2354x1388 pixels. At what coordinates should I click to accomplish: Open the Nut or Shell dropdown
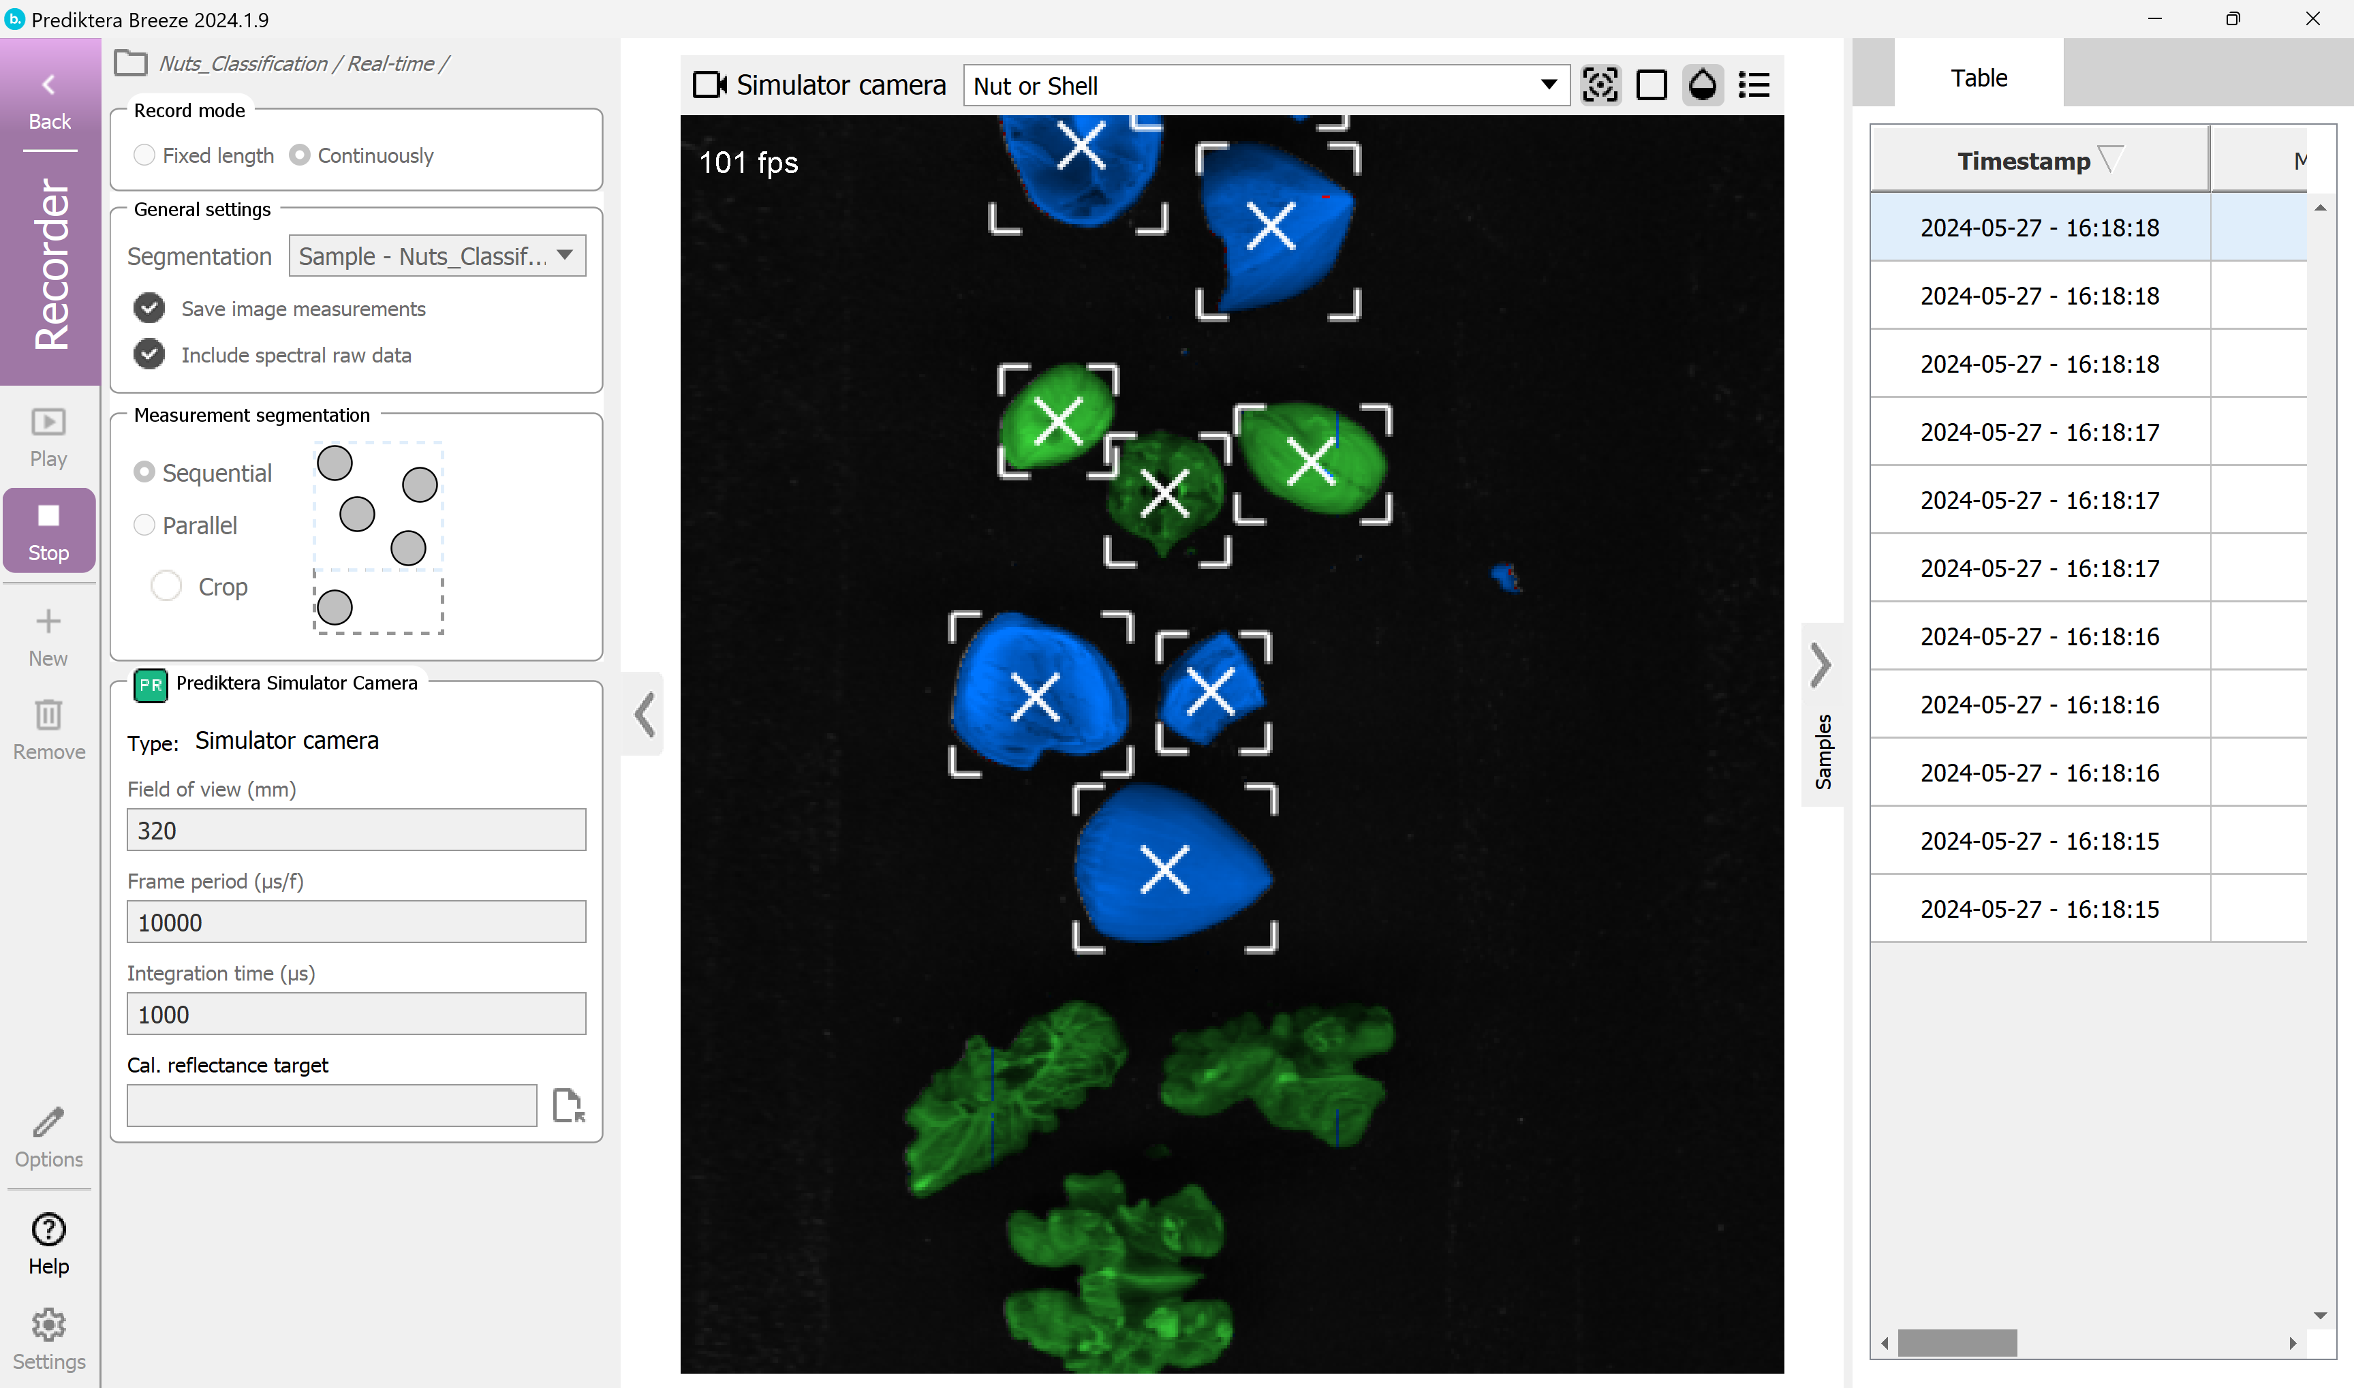pos(1267,85)
